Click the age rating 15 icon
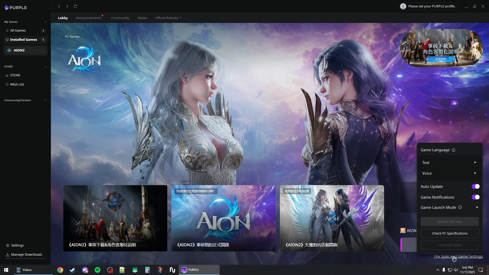Screen dimensions: 489x275 [403, 230]
